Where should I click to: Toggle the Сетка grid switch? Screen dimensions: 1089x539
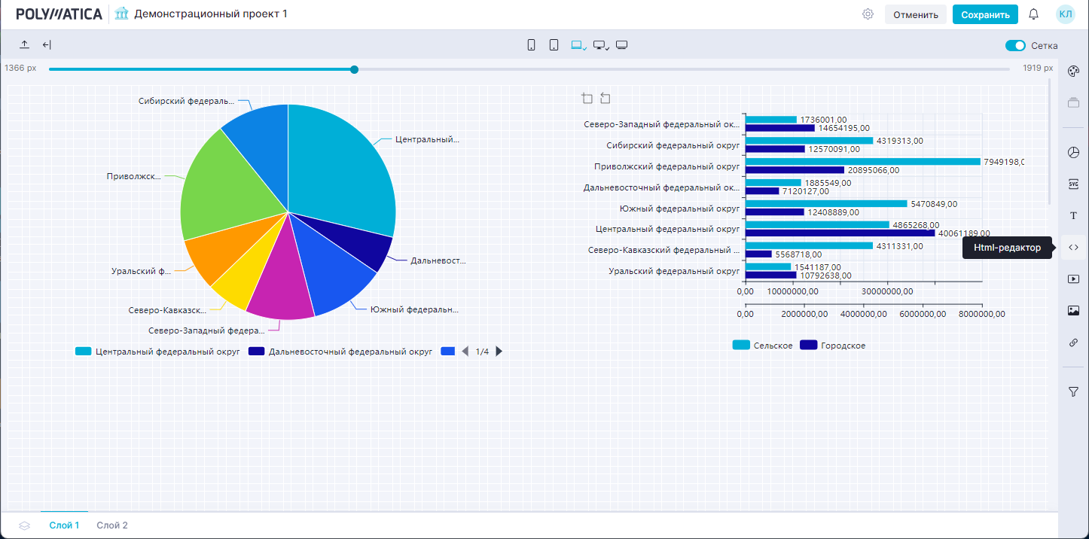[x=1015, y=46]
